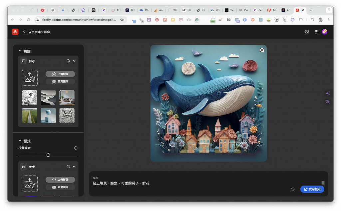The height and width of the screenshot is (211, 341).
Task: Click the 上傳影像 button in 構圖 section
Action: 60,74
